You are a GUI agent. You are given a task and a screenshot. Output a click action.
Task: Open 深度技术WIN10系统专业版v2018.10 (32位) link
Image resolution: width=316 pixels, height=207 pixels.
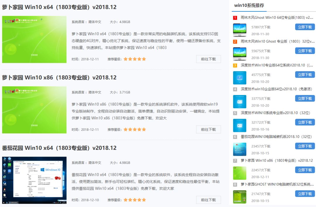pos(275,113)
